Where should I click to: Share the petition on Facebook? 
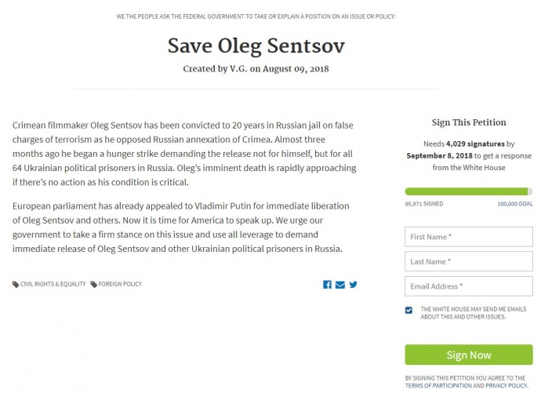pyautogui.click(x=327, y=284)
